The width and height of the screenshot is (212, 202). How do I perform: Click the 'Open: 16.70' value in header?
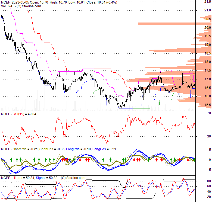(x=39, y=2)
